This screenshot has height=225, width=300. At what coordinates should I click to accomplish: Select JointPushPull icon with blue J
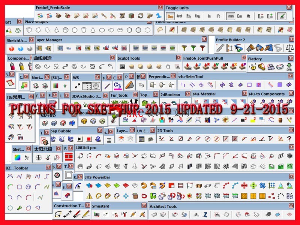[x=197, y=66]
